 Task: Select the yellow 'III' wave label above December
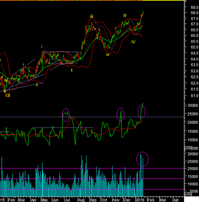[x=125, y=15]
